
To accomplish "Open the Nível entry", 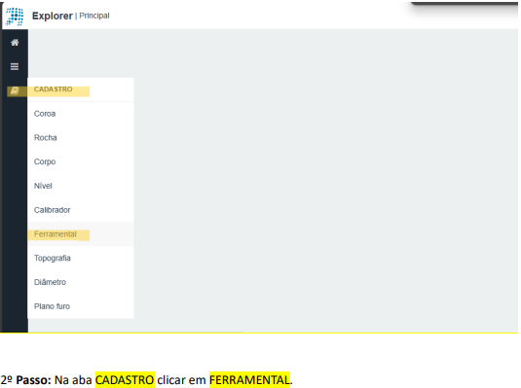I will (x=43, y=186).
